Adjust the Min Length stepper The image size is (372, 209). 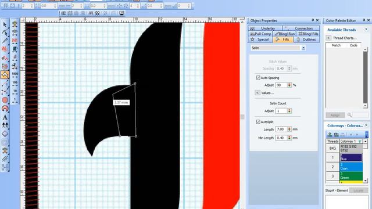pyautogui.click(x=289, y=138)
